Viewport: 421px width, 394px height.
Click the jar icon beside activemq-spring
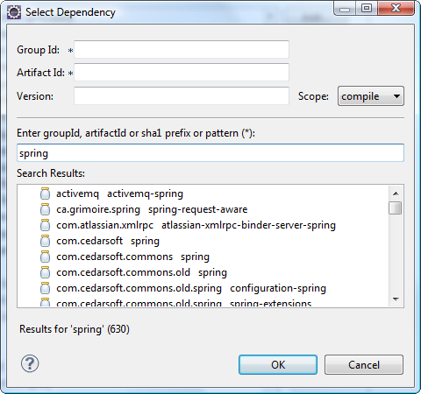pos(45,193)
